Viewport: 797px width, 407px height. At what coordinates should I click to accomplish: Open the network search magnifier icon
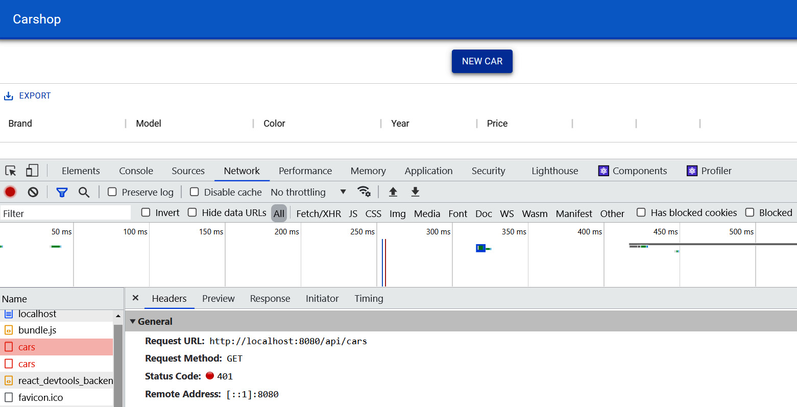[84, 192]
